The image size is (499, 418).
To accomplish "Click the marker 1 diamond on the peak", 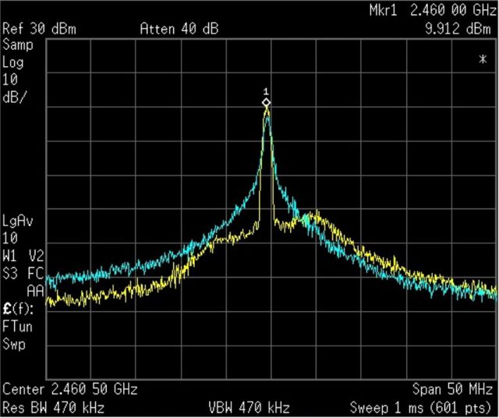I will coord(267,102).
